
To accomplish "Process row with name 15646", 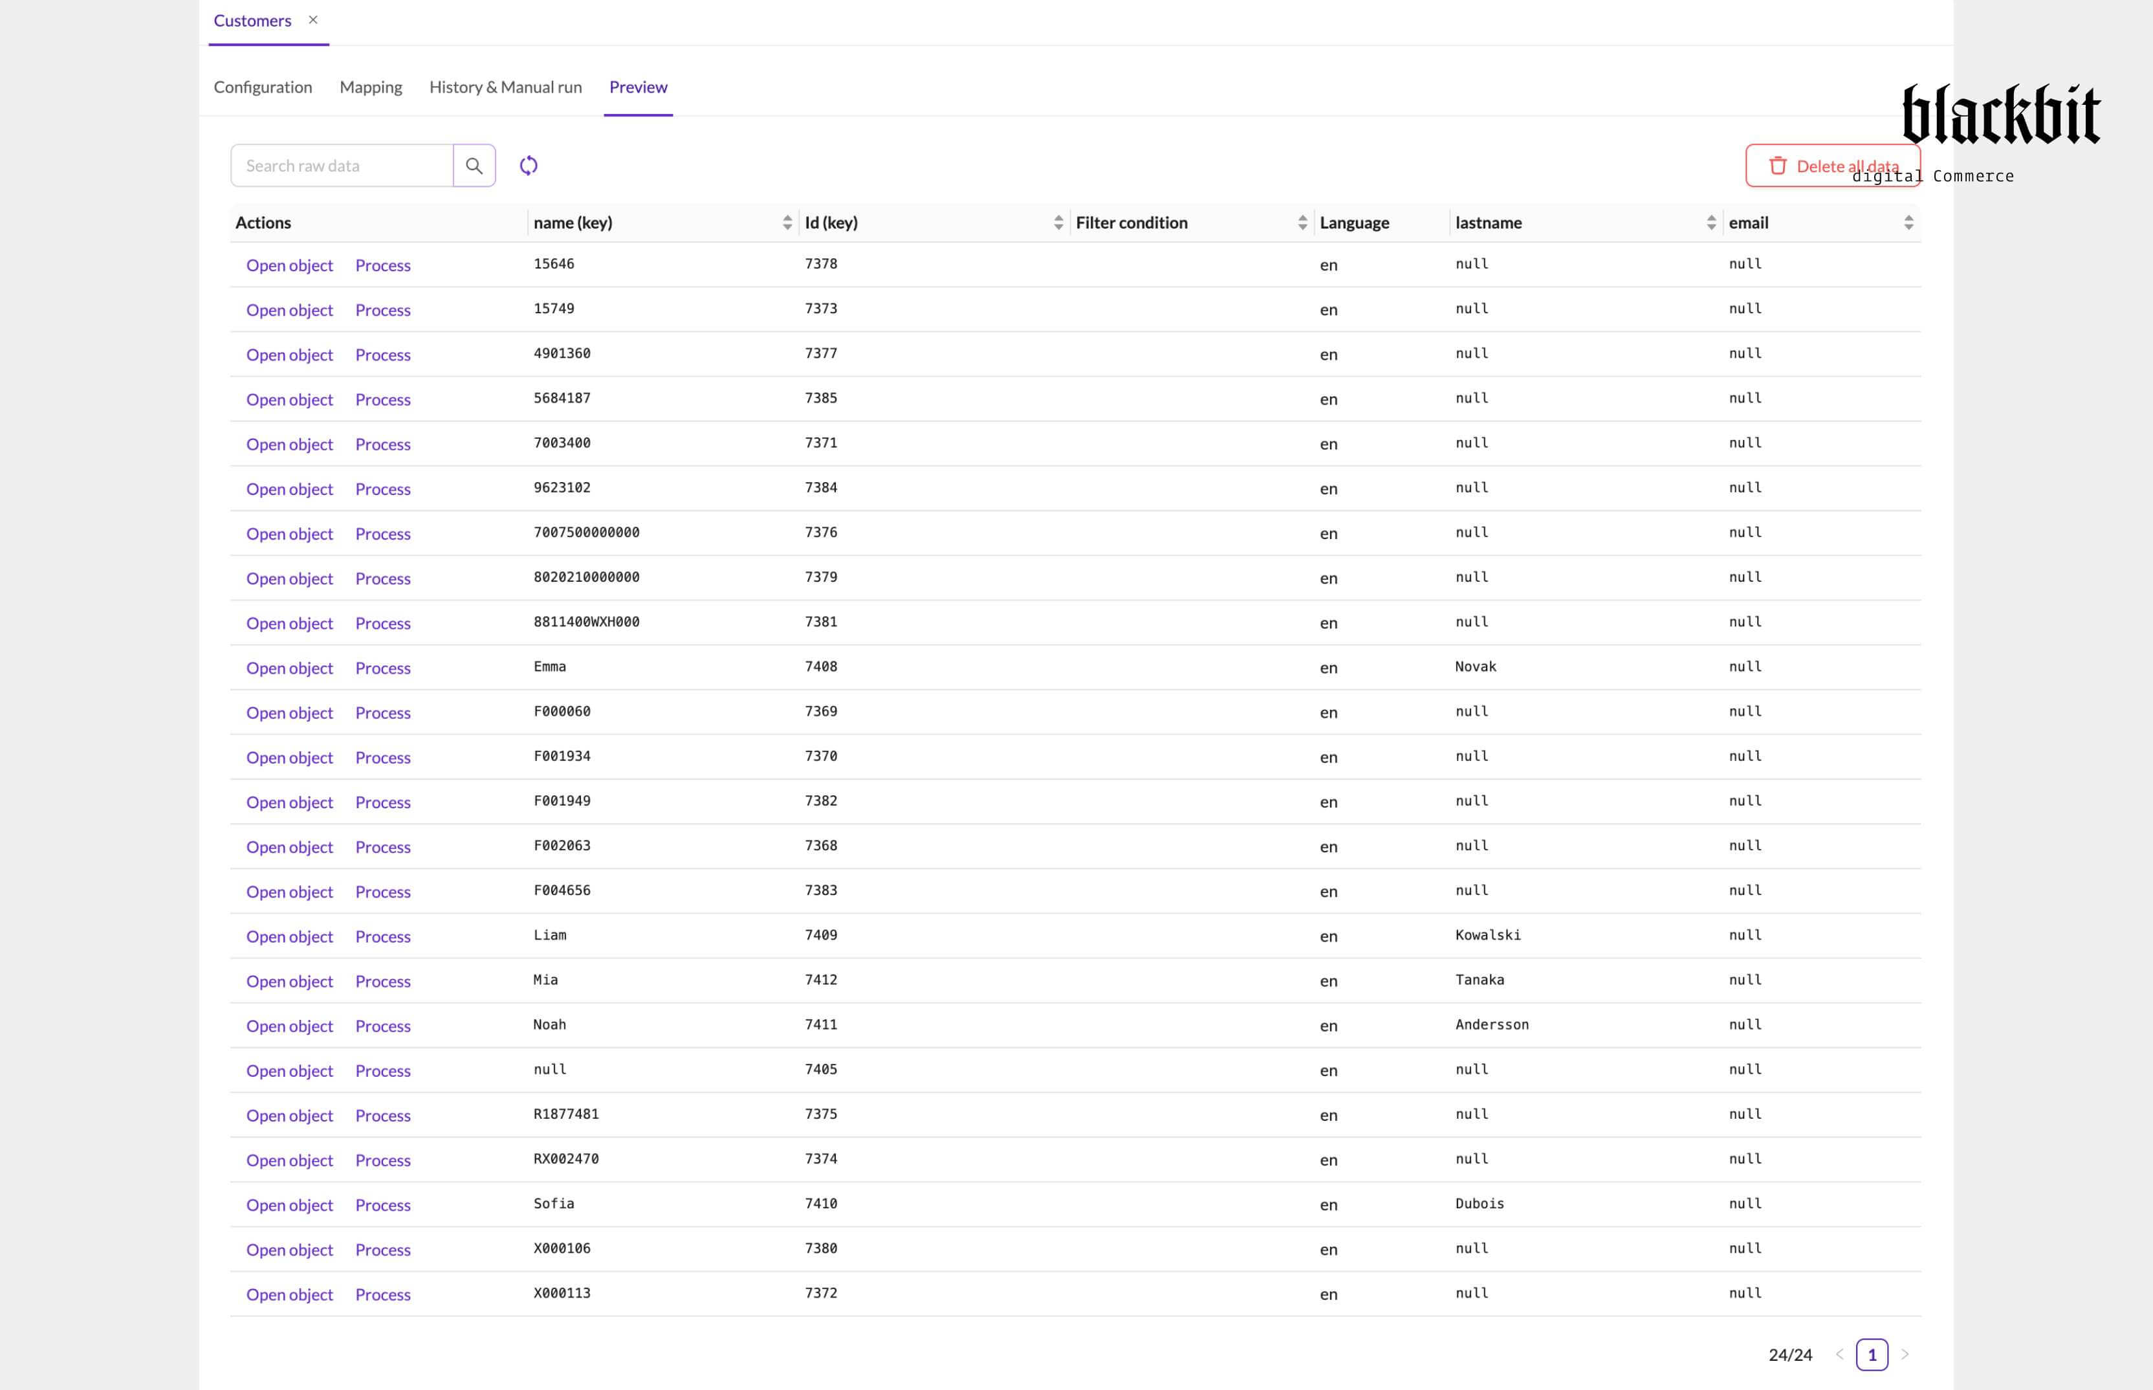I will click(x=382, y=265).
